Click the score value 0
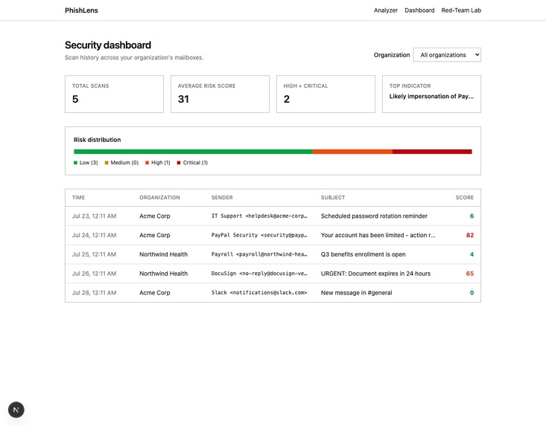The width and height of the screenshot is (546, 426). pos(472,293)
